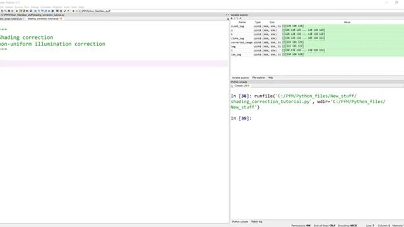Screen dimensions: 404x227
Task: Select the Console 1/A tab
Action: click(242, 86)
